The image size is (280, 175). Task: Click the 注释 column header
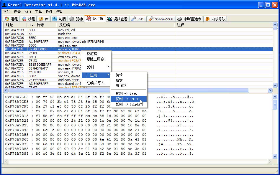[224, 25]
